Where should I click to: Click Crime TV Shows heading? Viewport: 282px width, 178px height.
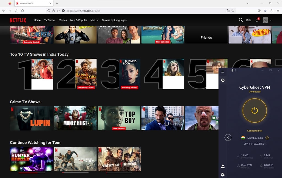click(25, 102)
